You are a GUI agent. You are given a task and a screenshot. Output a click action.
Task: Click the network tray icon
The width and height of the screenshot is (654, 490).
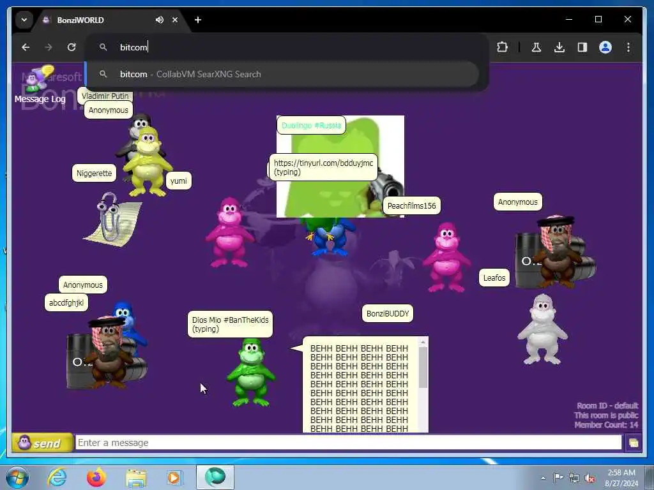pyautogui.click(x=574, y=479)
